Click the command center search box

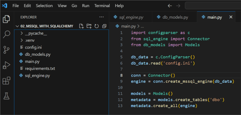pyautogui.click(x=213, y=6)
